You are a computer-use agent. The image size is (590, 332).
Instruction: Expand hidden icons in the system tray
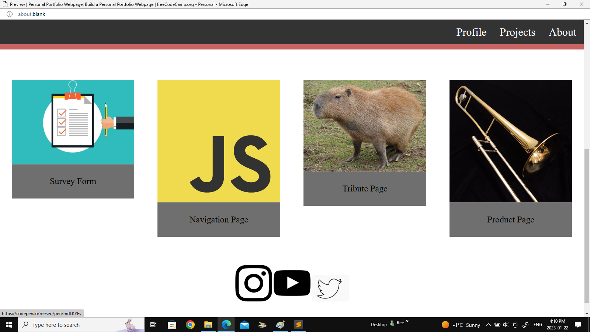(489, 325)
